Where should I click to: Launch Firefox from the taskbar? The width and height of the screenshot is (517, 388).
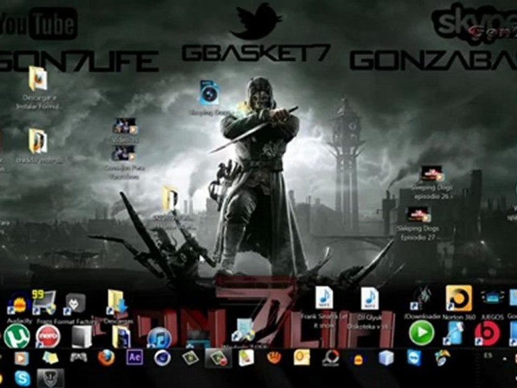pos(106,358)
